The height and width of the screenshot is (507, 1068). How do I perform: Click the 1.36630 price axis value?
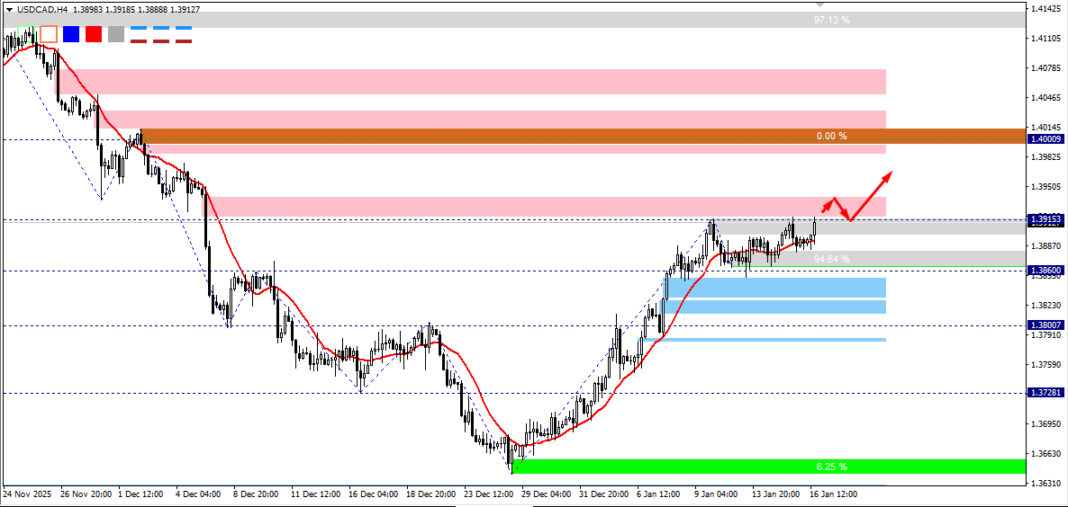1047,453
